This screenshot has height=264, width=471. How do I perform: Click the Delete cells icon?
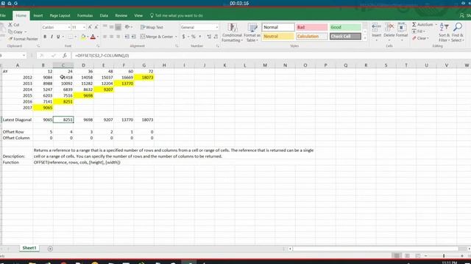coord(389,28)
